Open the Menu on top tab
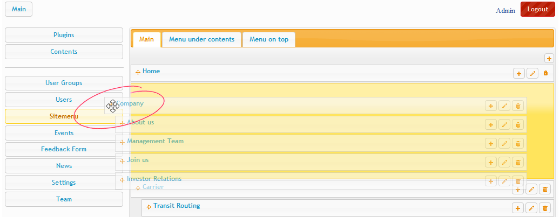The width and height of the screenshot is (560, 217). tap(269, 39)
